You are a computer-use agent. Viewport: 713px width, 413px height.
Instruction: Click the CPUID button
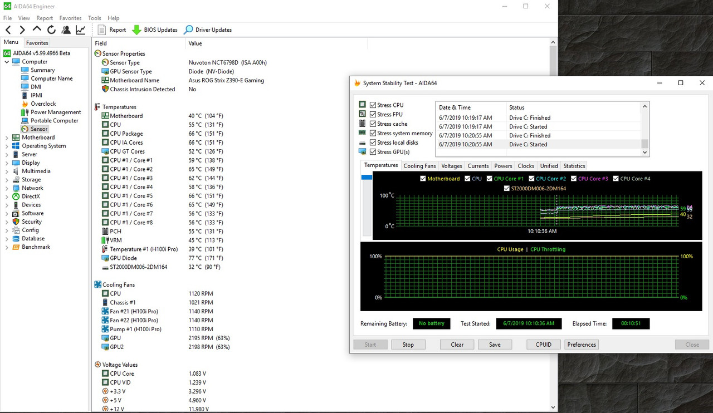[544, 345]
